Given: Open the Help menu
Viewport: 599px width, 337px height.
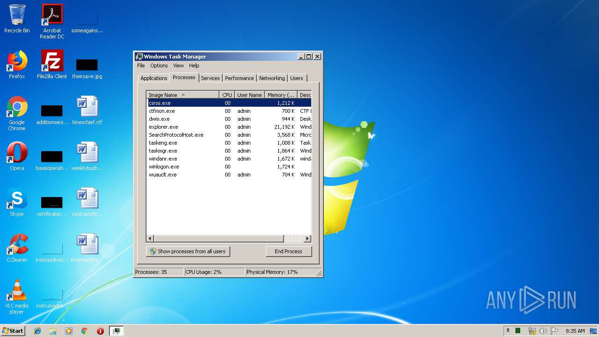Looking at the screenshot, I should coord(194,66).
